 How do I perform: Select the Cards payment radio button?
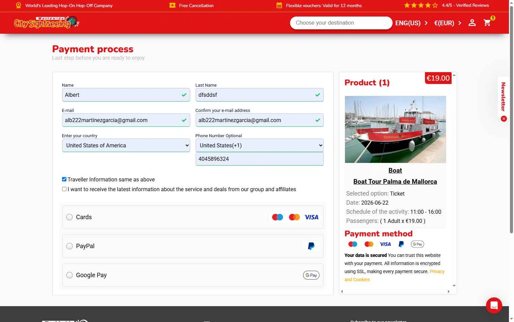click(x=69, y=217)
